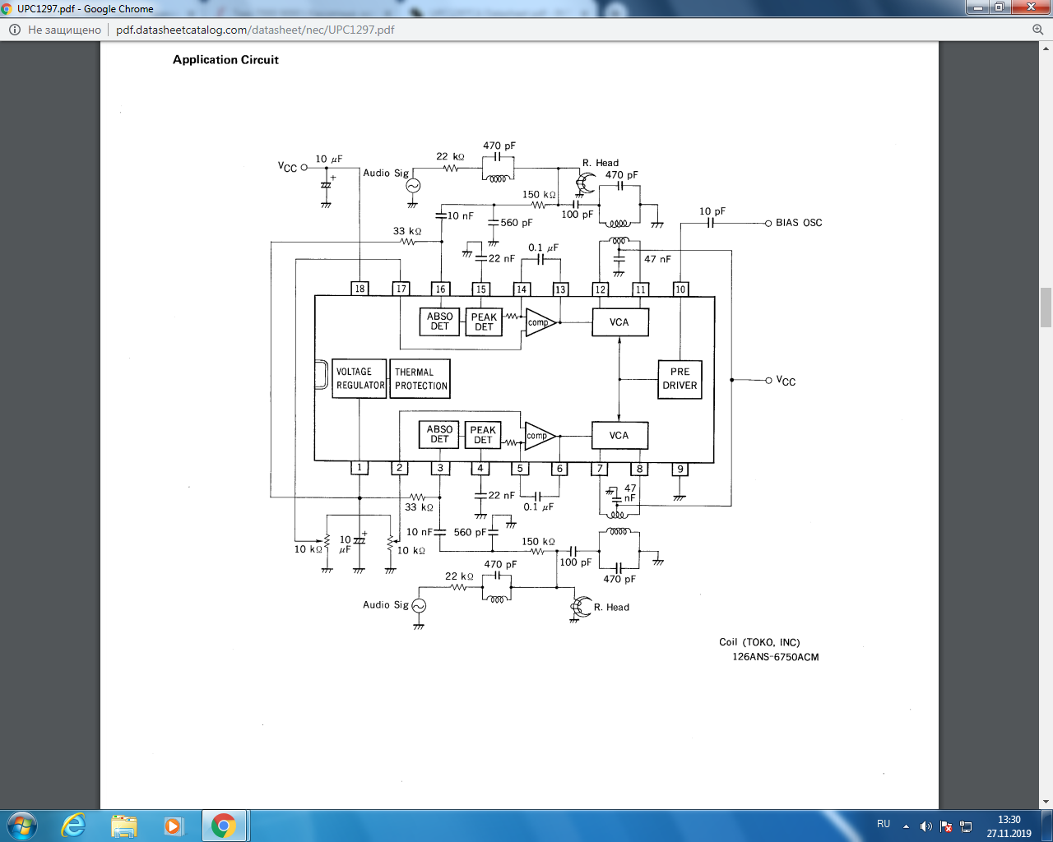Screen dimensions: 1053x842
Task: Open the Action Center flag icon
Action: click(x=946, y=826)
